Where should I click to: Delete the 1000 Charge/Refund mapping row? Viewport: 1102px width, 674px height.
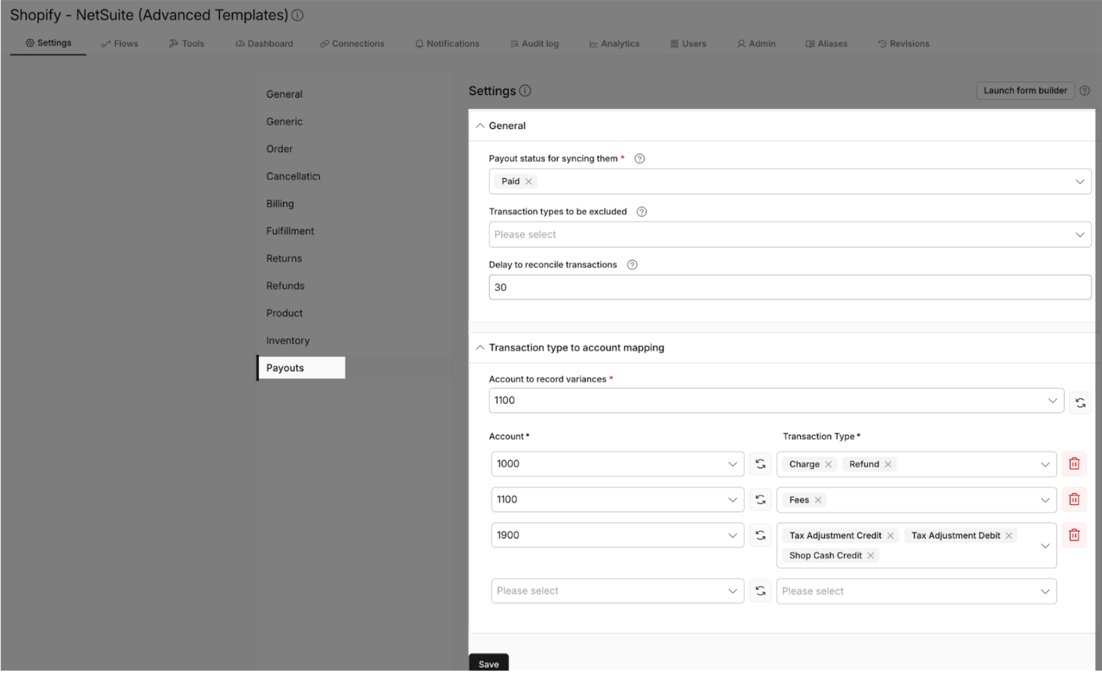[x=1074, y=464]
